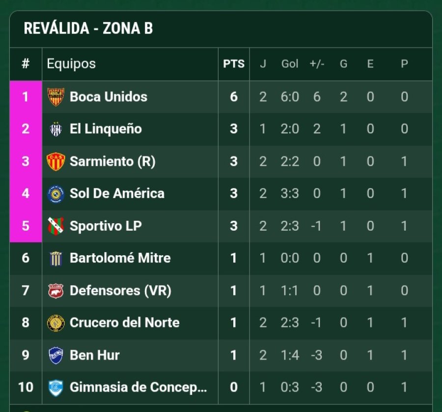The height and width of the screenshot is (412, 442).
Task: Click the El Linqueño club badge
Action: [x=55, y=129]
